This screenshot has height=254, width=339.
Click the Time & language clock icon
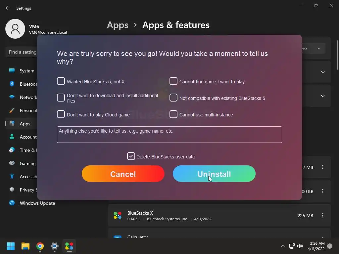tap(12, 150)
